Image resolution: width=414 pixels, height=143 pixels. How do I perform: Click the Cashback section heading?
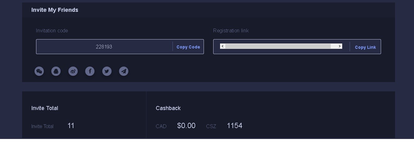pyautogui.click(x=168, y=108)
